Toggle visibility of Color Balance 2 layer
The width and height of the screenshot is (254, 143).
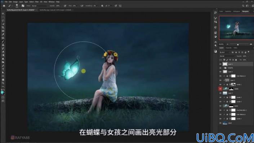[x=220, y=76]
